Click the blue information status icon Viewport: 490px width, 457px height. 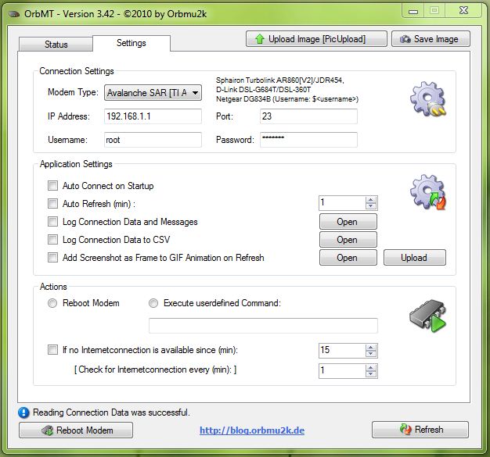23,412
